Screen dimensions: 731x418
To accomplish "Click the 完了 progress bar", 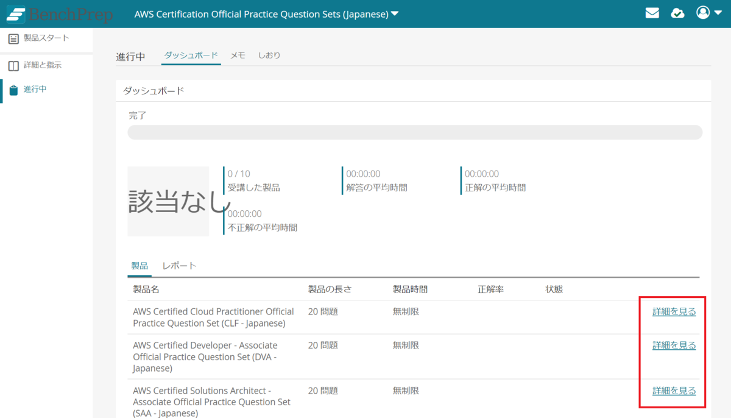I will (415, 132).
